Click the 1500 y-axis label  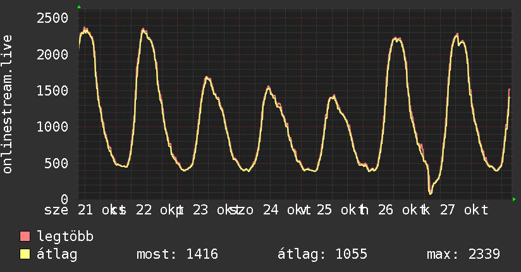tap(52, 90)
